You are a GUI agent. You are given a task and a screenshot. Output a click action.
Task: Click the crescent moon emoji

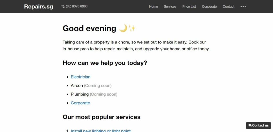[x=123, y=28]
